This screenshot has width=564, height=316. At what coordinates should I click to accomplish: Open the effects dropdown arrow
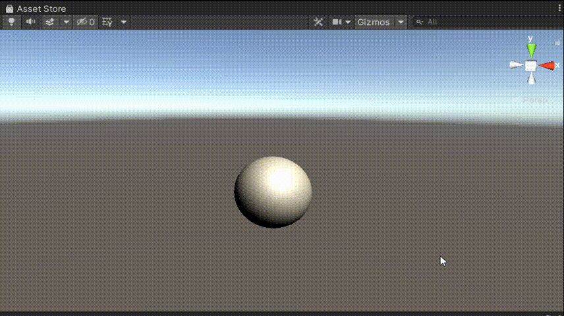(x=66, y=22)
